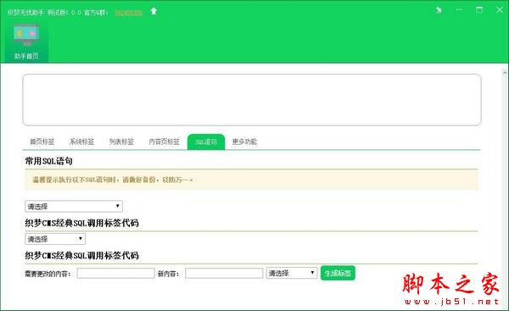The height and width of the screenshot is (311, 509).
Task: Open the 请选择 dropdown beside 新内容 field
Action: (x=292, y=273)
